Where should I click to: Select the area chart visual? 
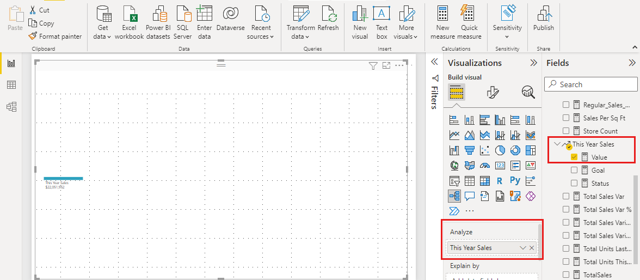(469, 135)
